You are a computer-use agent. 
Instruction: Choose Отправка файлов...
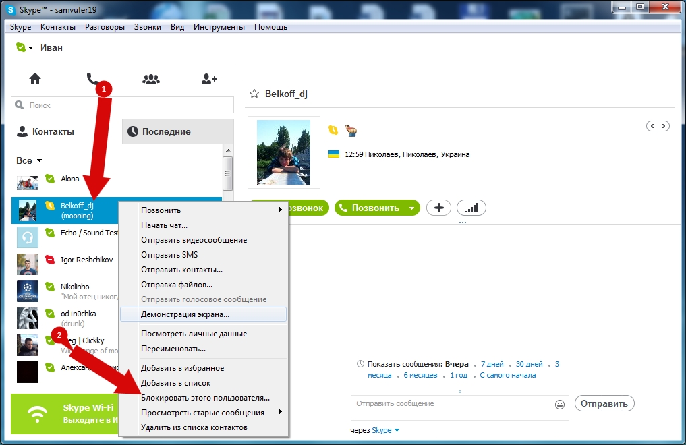(x=204, y=285)
